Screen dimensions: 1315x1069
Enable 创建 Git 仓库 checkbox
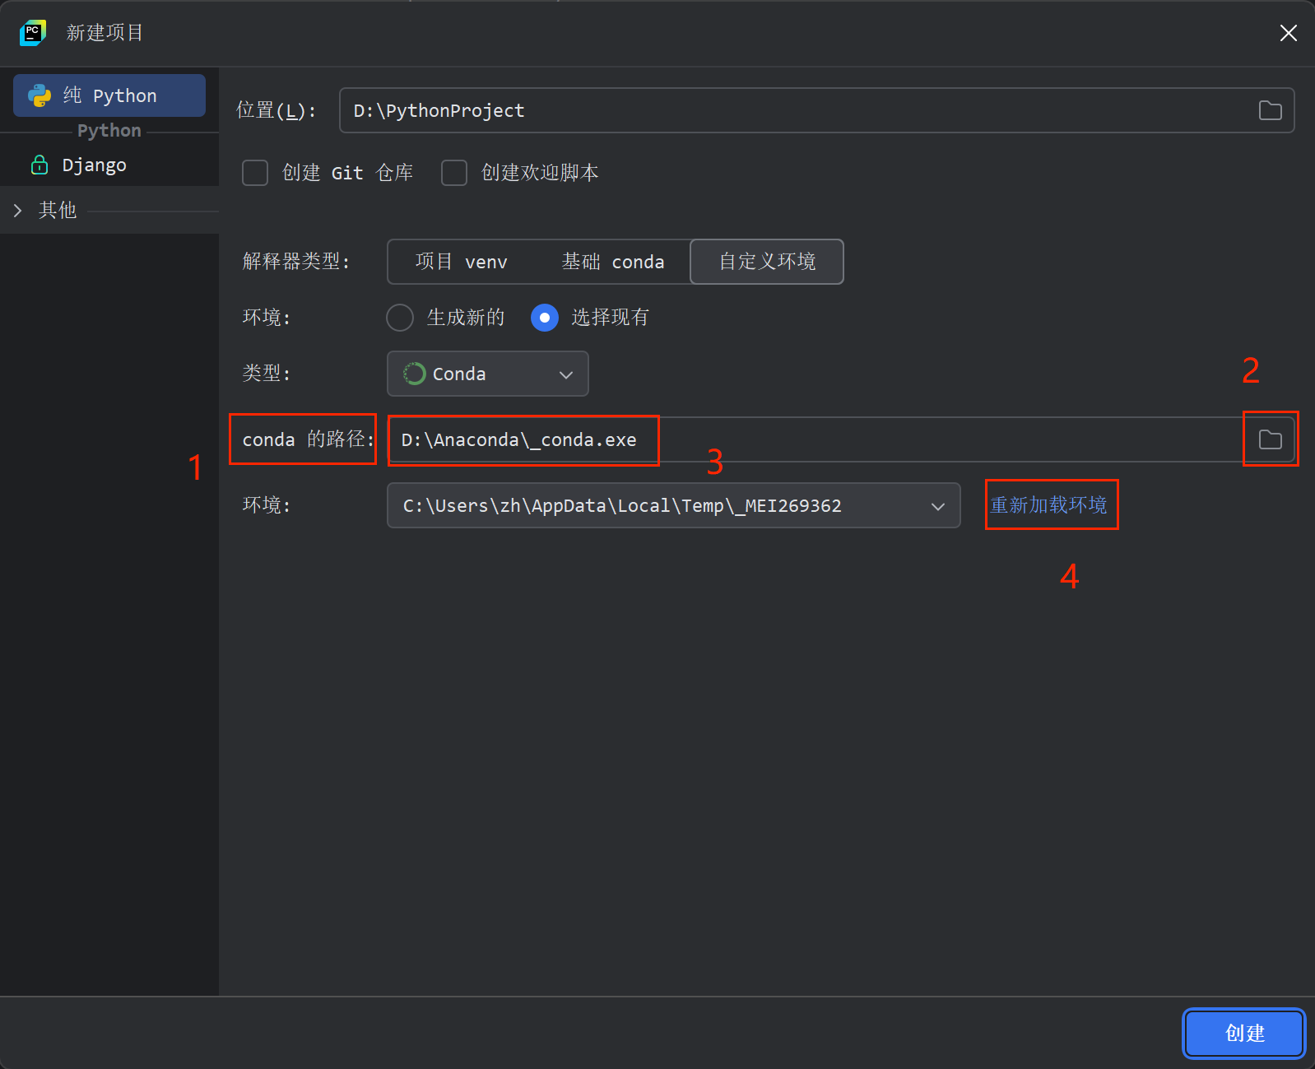pyautogui.click(x=255, y=173)
